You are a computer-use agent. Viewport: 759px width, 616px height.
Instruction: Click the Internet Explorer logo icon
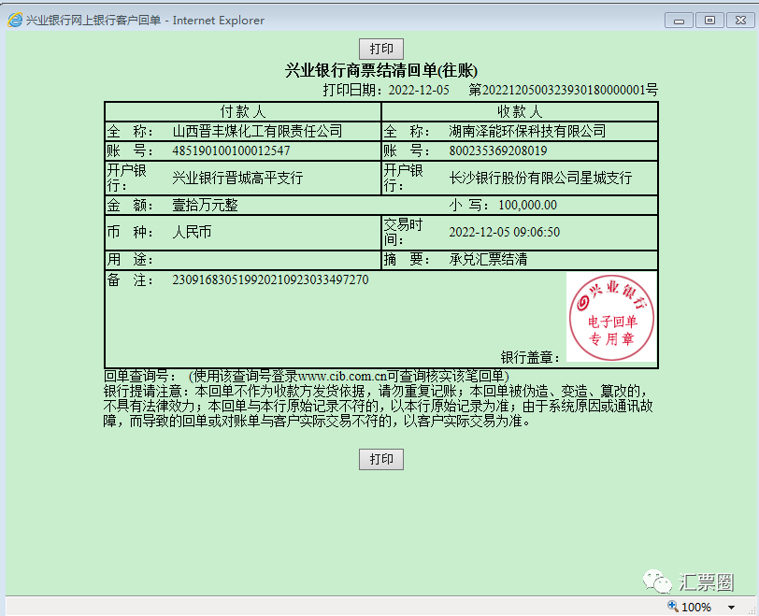point(15,20)
